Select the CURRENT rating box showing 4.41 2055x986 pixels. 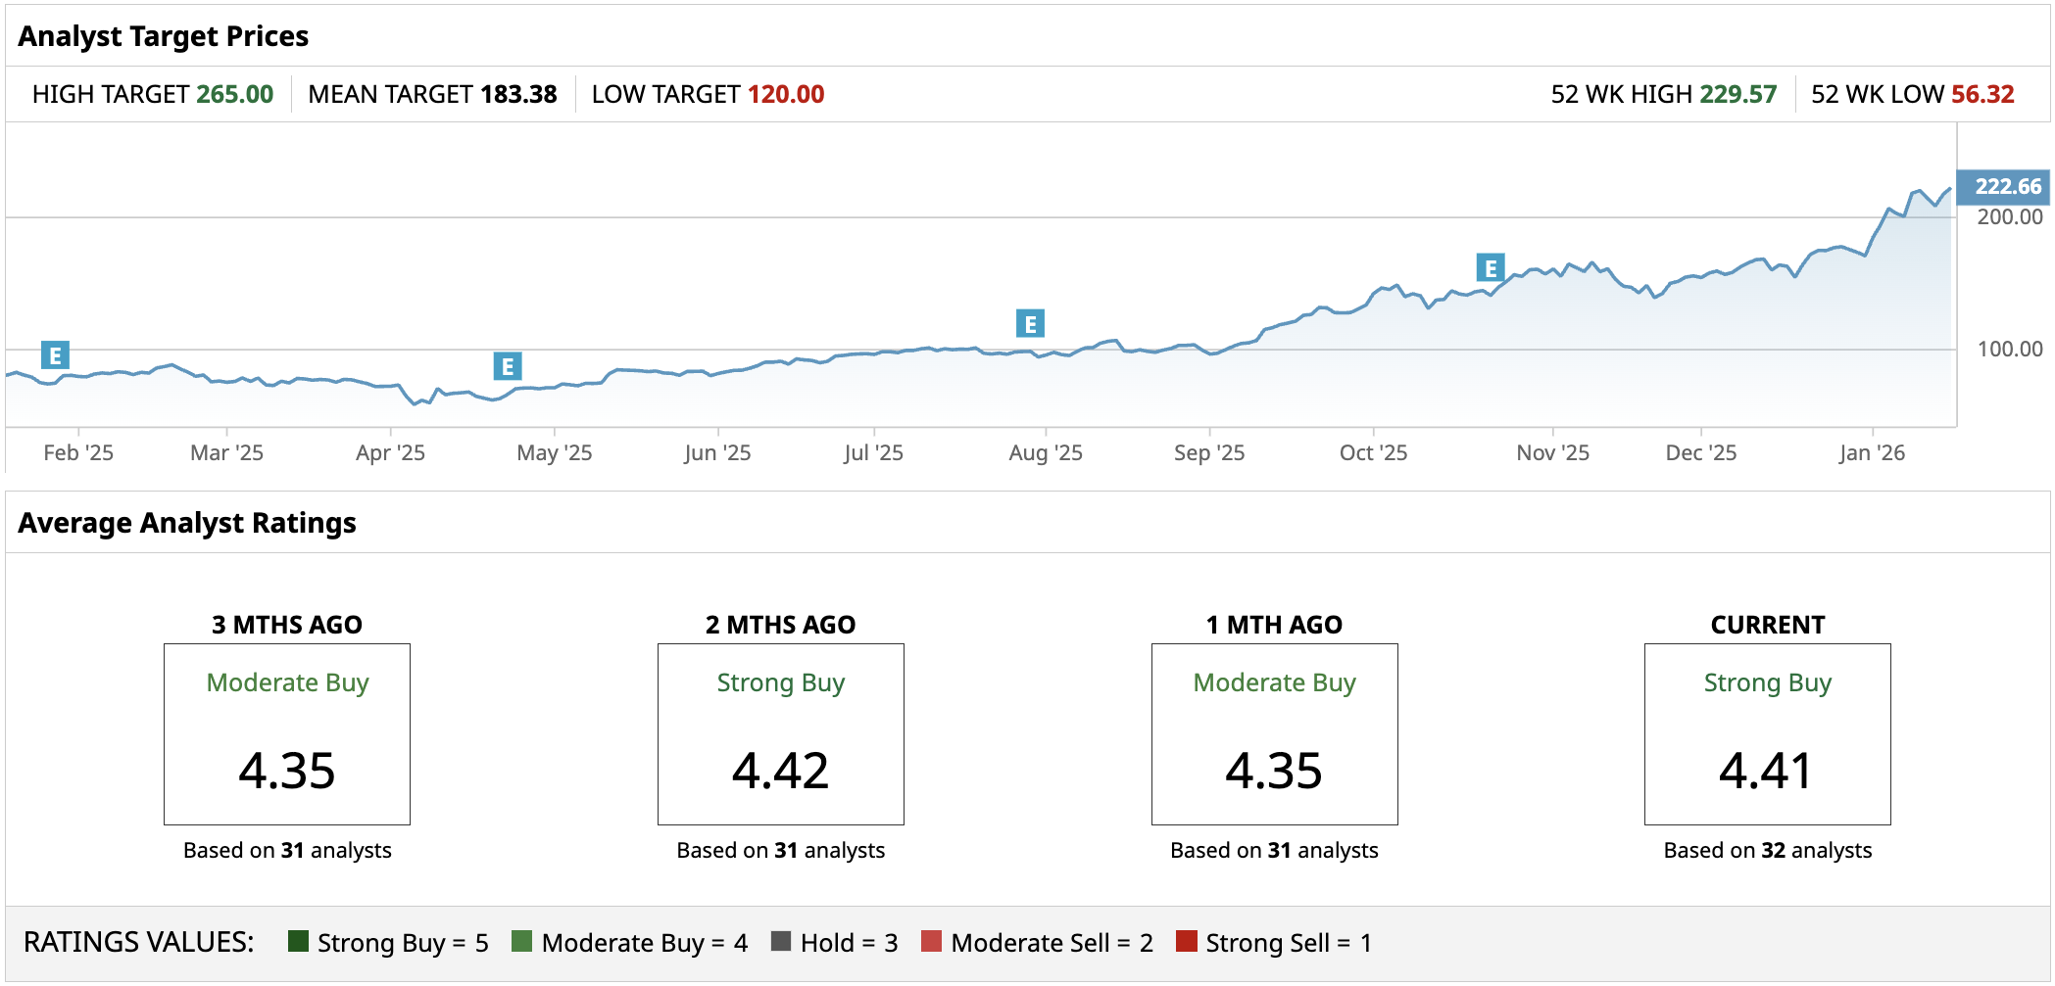point(1767,734)
